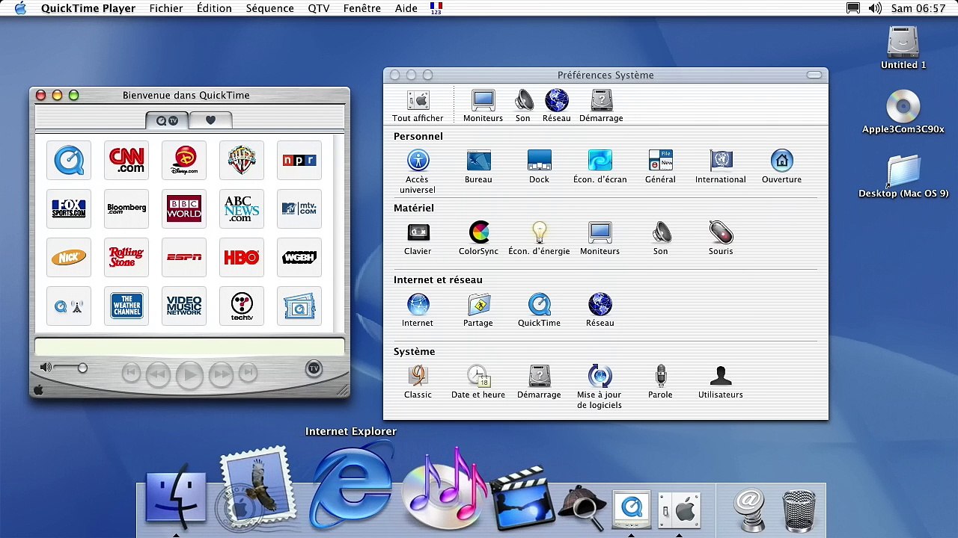Open the QTV menu
Viewport: 958px width, 538px height.
[318, 8]
